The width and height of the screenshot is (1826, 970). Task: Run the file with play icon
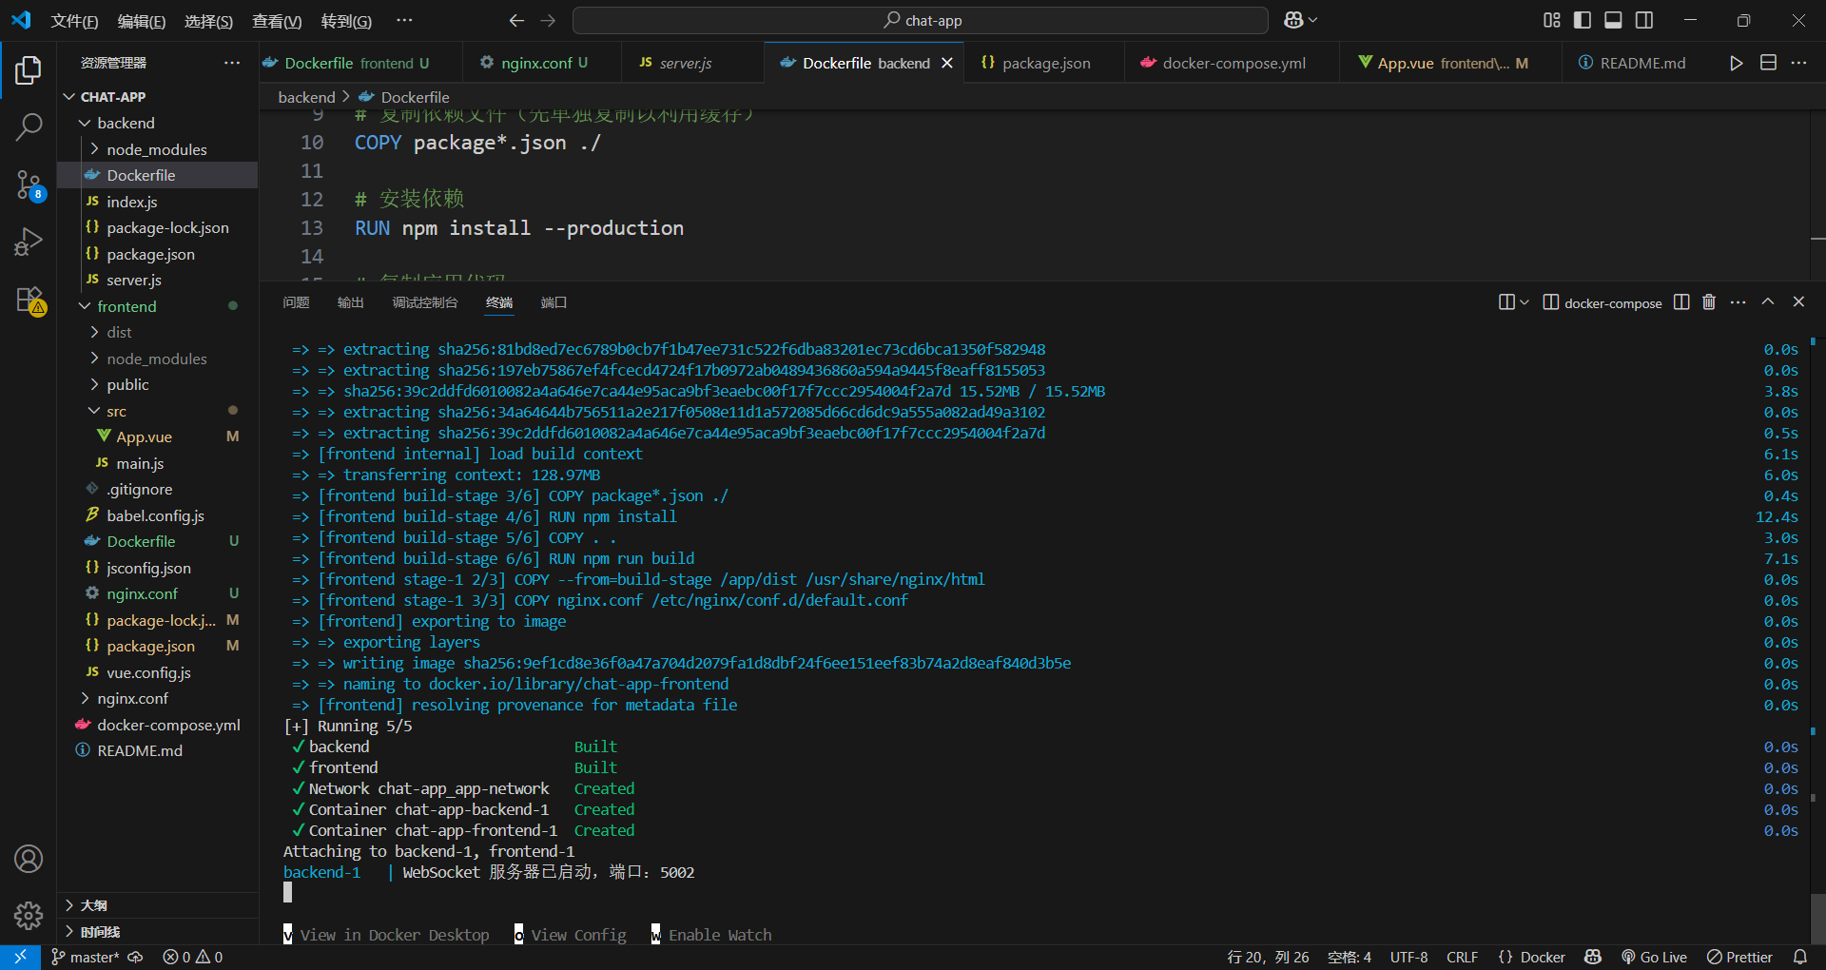pos(1736,63)
